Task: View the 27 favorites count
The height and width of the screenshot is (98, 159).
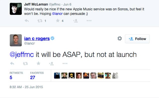Action: point(33,78)
